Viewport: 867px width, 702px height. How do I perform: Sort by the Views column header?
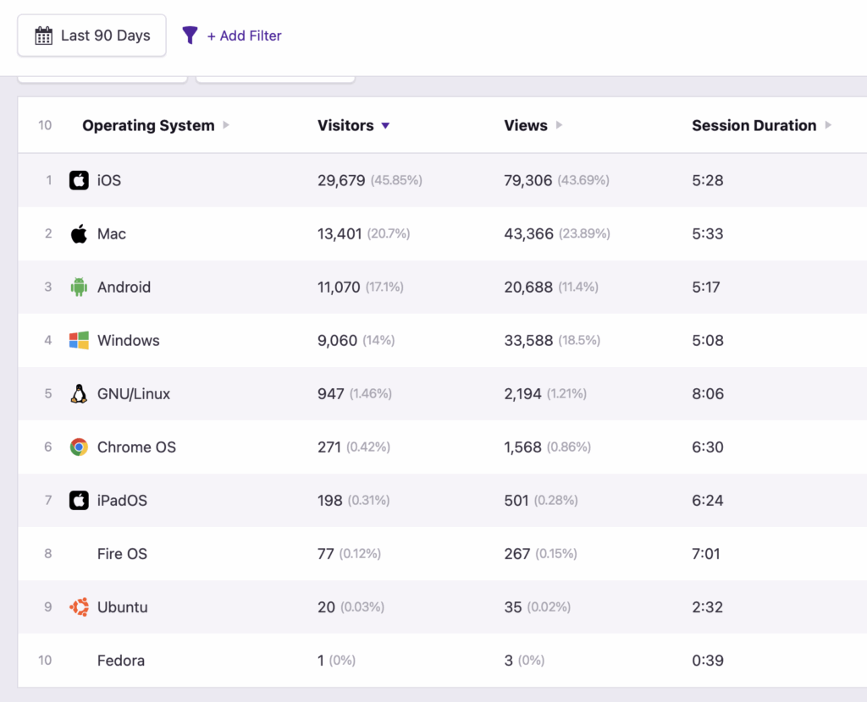(526, 125)
